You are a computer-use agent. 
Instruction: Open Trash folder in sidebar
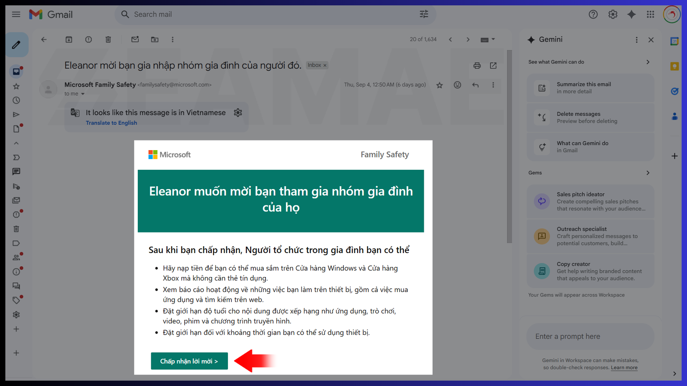(16, 229)
